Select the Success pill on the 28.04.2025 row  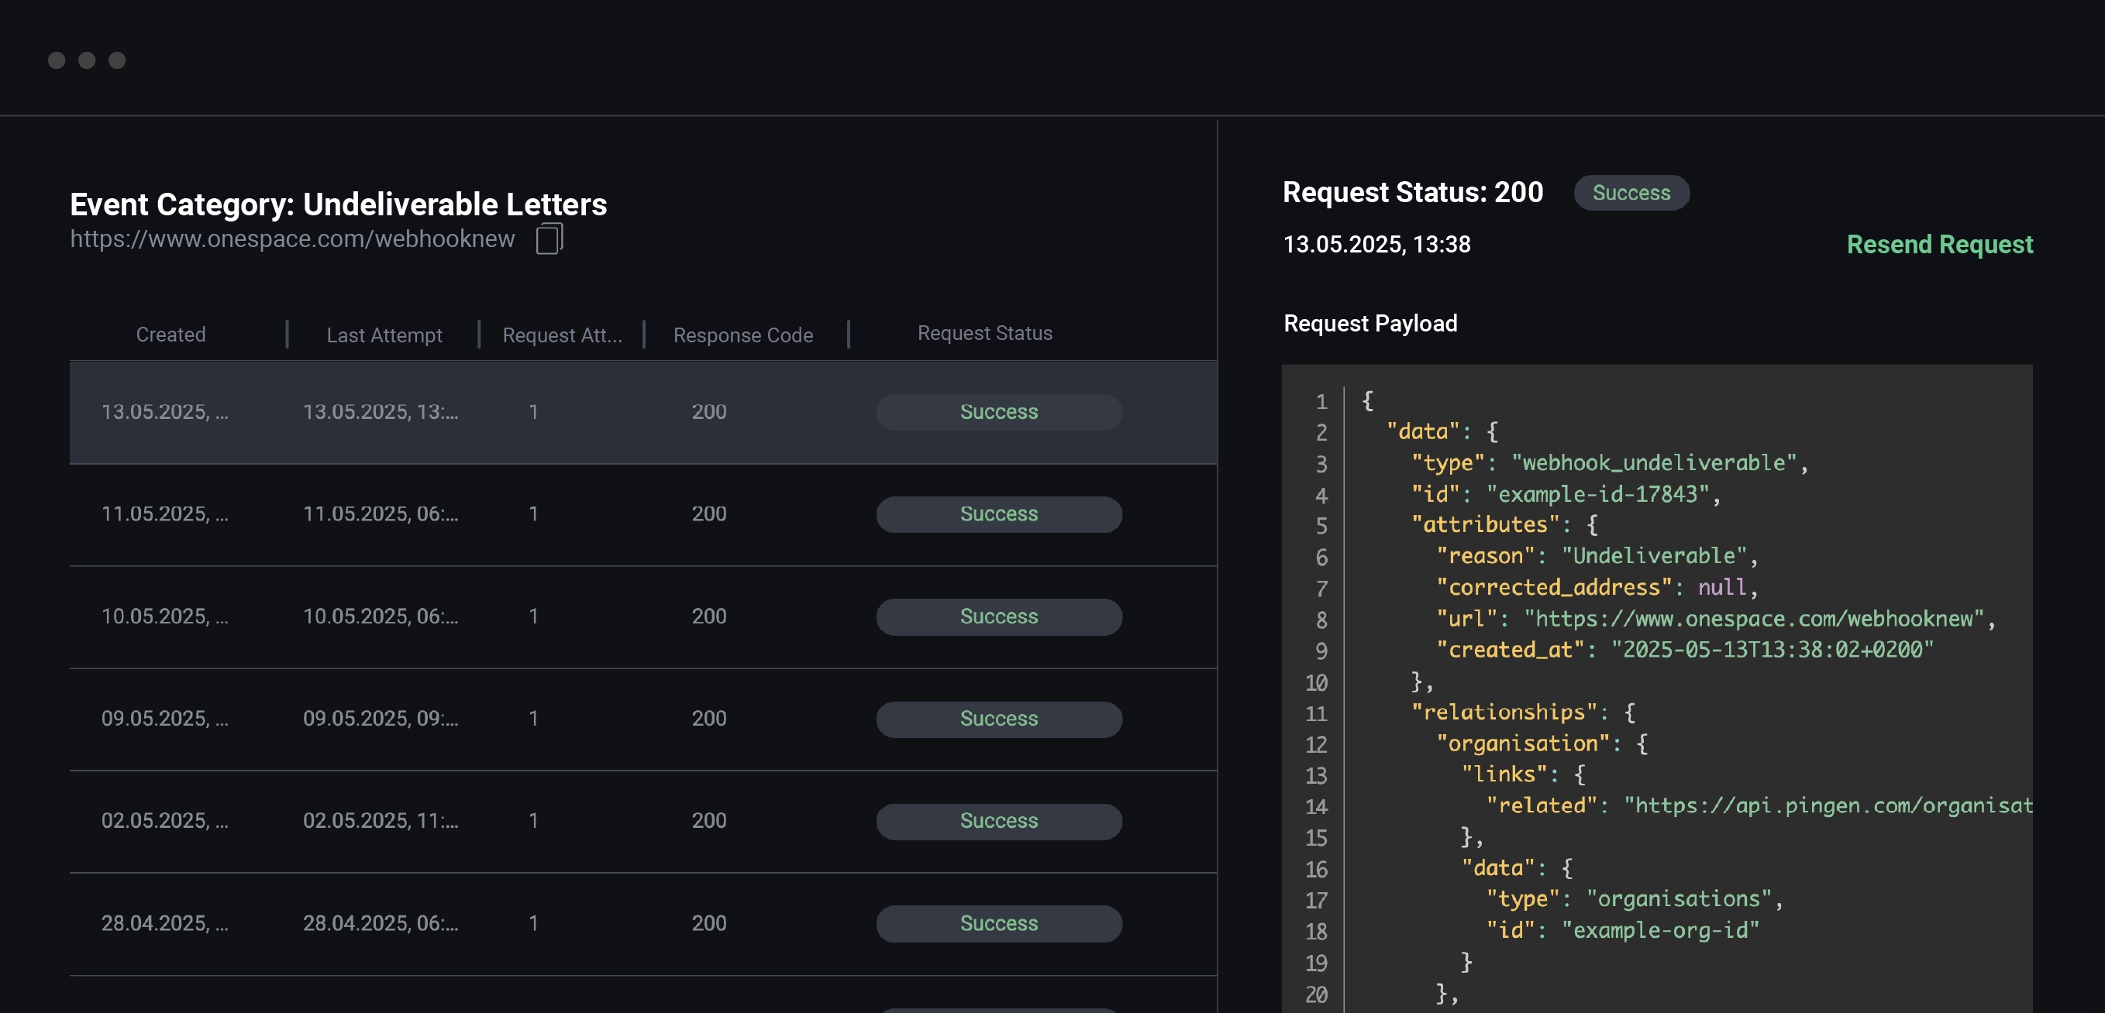(x=998, y=923)
